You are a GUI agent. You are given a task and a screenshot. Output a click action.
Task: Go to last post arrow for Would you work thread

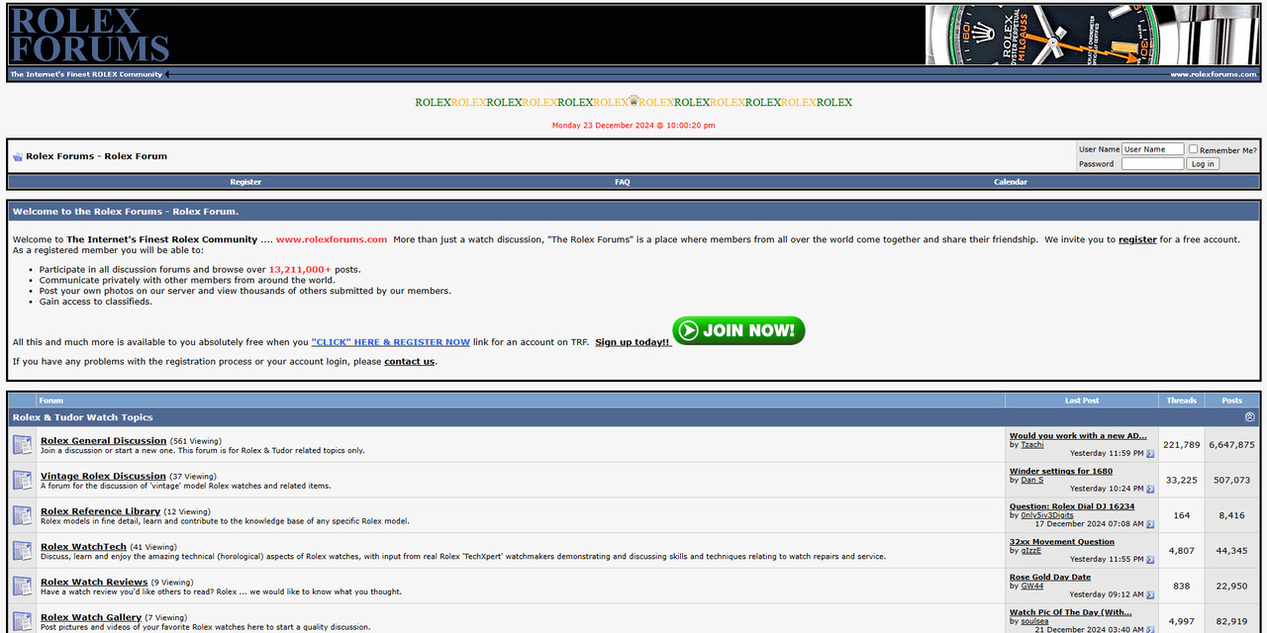1150,454
